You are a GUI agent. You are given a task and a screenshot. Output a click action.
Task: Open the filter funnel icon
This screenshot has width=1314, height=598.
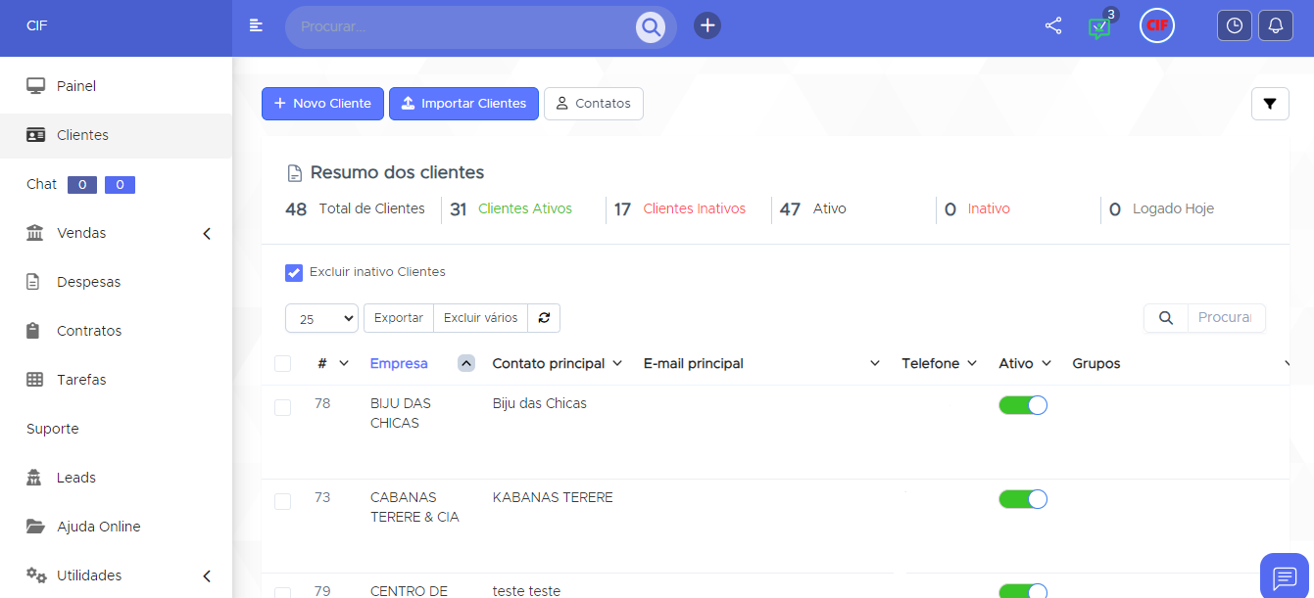[1270, 104]
